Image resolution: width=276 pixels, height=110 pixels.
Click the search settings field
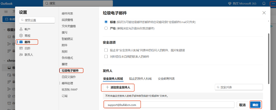[37, 20]
